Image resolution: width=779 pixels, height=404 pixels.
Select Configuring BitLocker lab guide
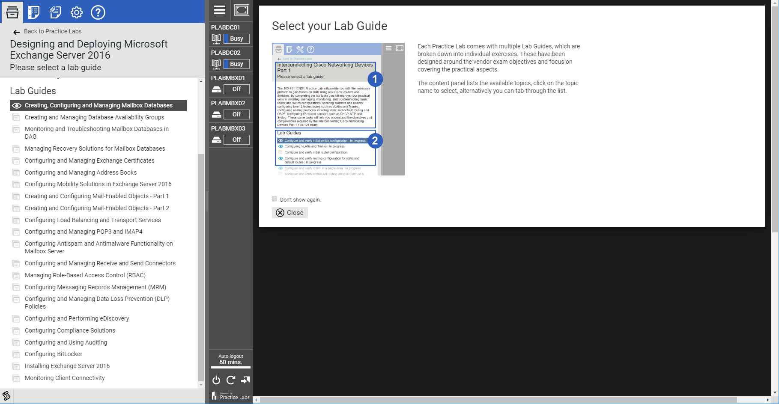click(x=54, y=354)
